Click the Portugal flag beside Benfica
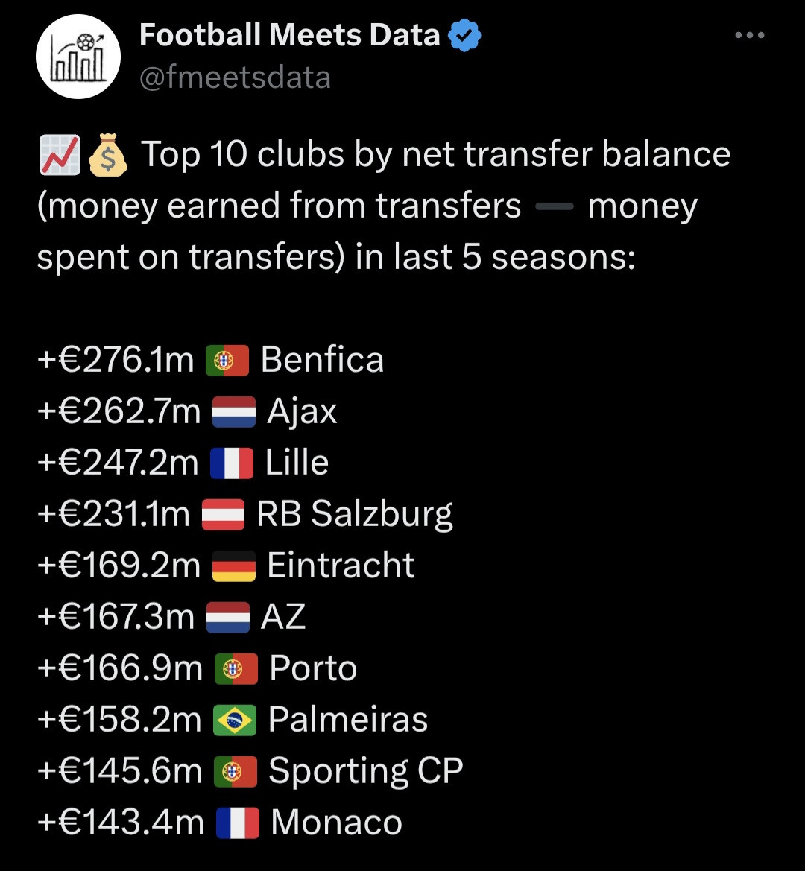The height and width of the screenshot is (871, 805). pyautogui.click(x=227, y=361)
